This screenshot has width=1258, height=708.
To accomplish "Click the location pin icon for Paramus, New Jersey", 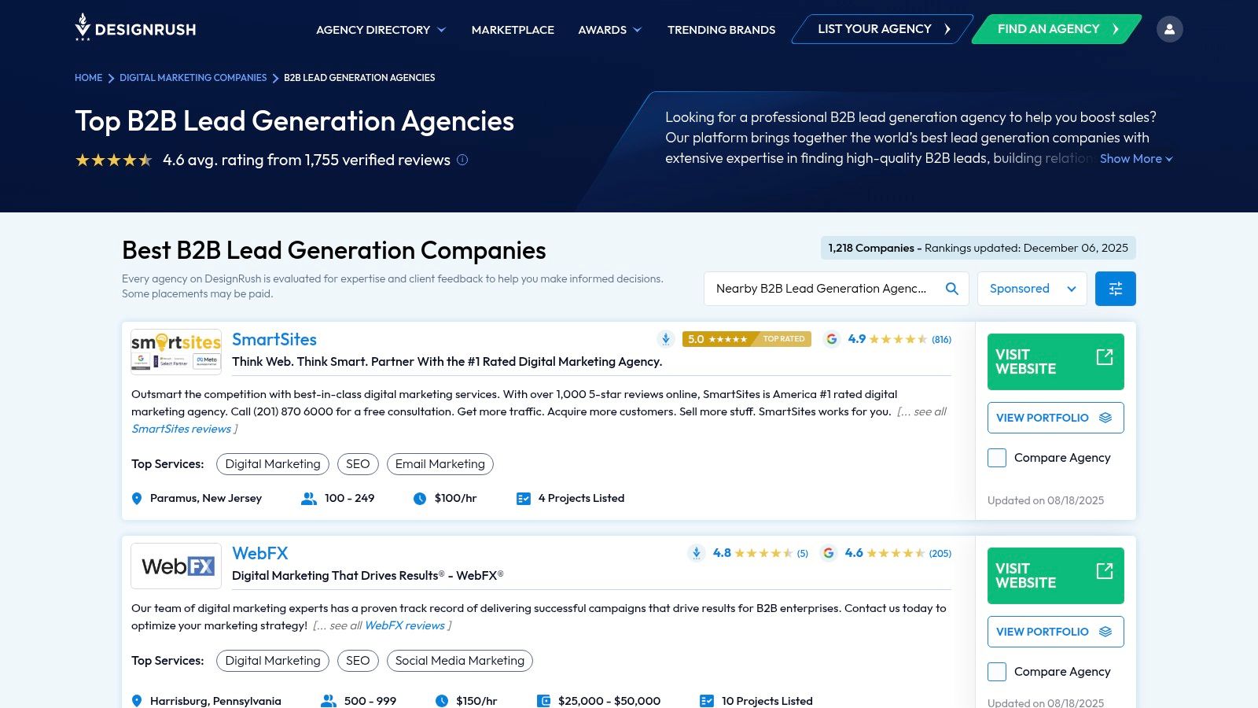I will click(136, 498).
